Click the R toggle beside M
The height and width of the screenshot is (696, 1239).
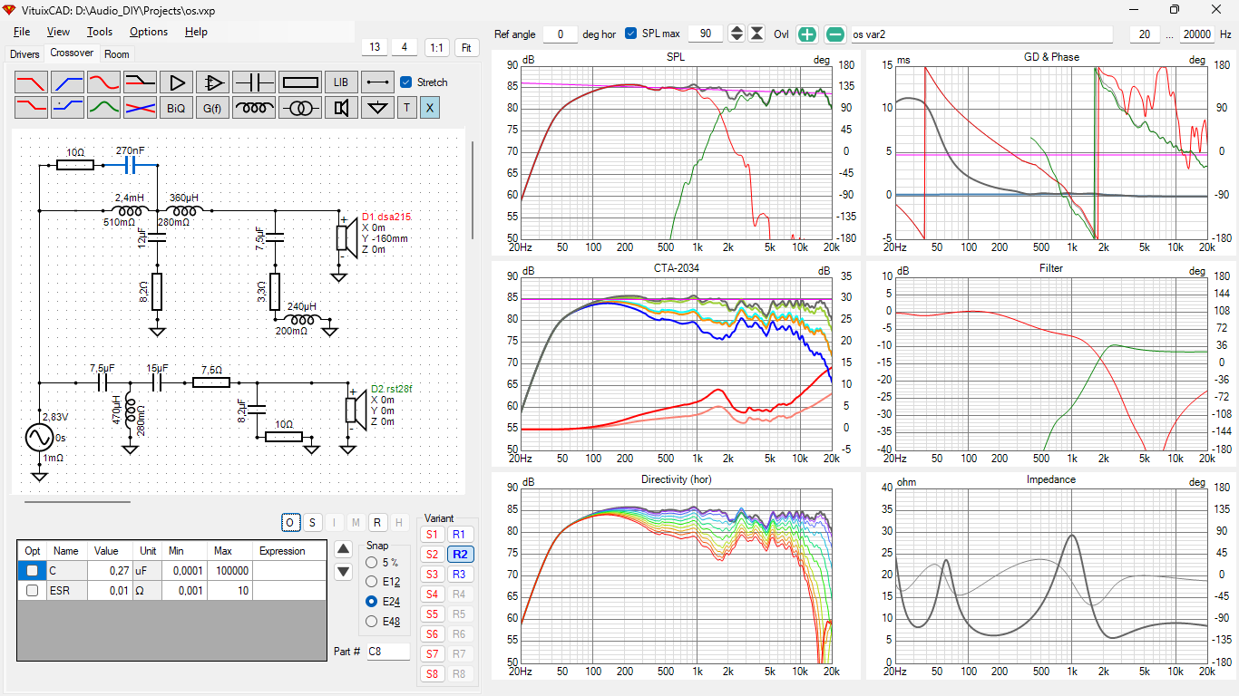click(x=377, y=522)
